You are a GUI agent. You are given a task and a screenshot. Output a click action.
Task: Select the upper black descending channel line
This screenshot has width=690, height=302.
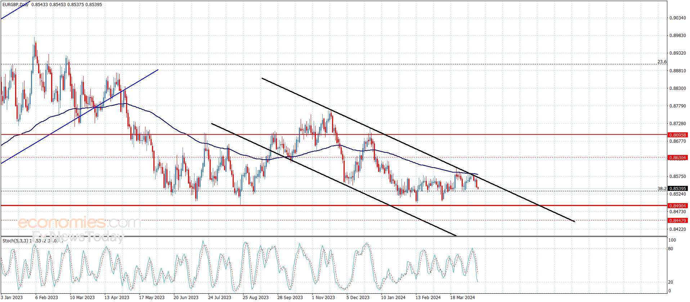click(418, 150)
